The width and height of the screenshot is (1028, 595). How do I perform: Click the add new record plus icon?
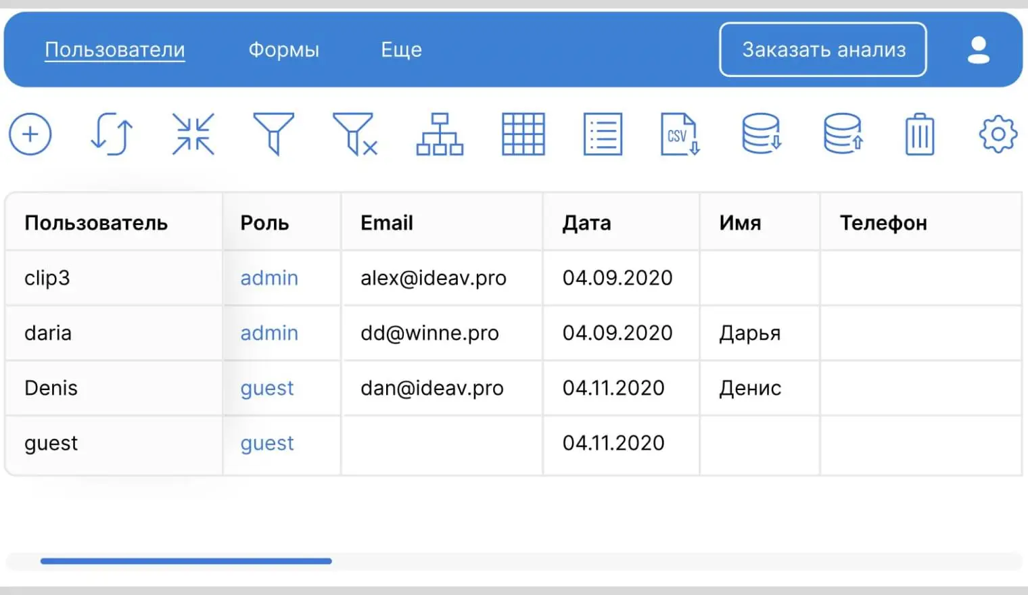pyautogui.click(x=30, y=134)
